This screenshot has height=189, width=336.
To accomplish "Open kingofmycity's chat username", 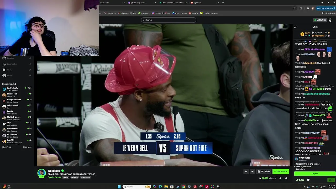I will tap(312, 133).
